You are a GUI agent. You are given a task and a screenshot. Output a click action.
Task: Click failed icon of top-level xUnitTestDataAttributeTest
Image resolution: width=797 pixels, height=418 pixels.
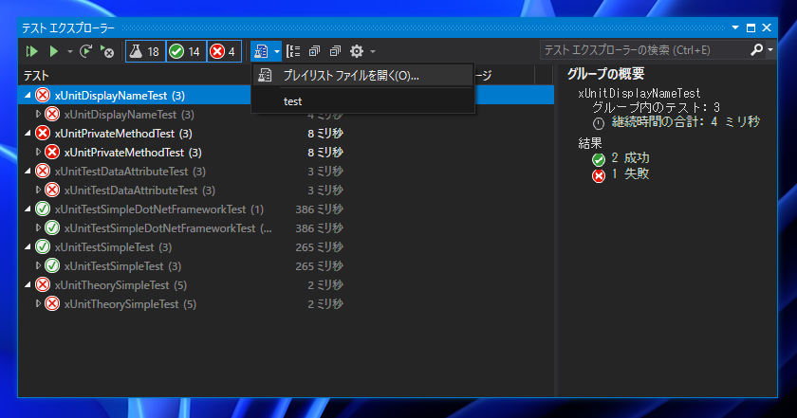43,172
